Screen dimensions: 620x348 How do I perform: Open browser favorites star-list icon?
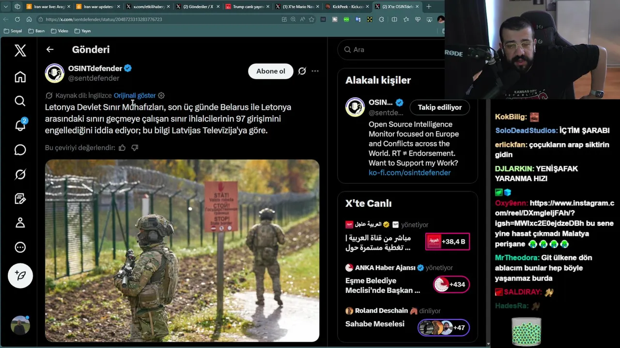point(406,19)
